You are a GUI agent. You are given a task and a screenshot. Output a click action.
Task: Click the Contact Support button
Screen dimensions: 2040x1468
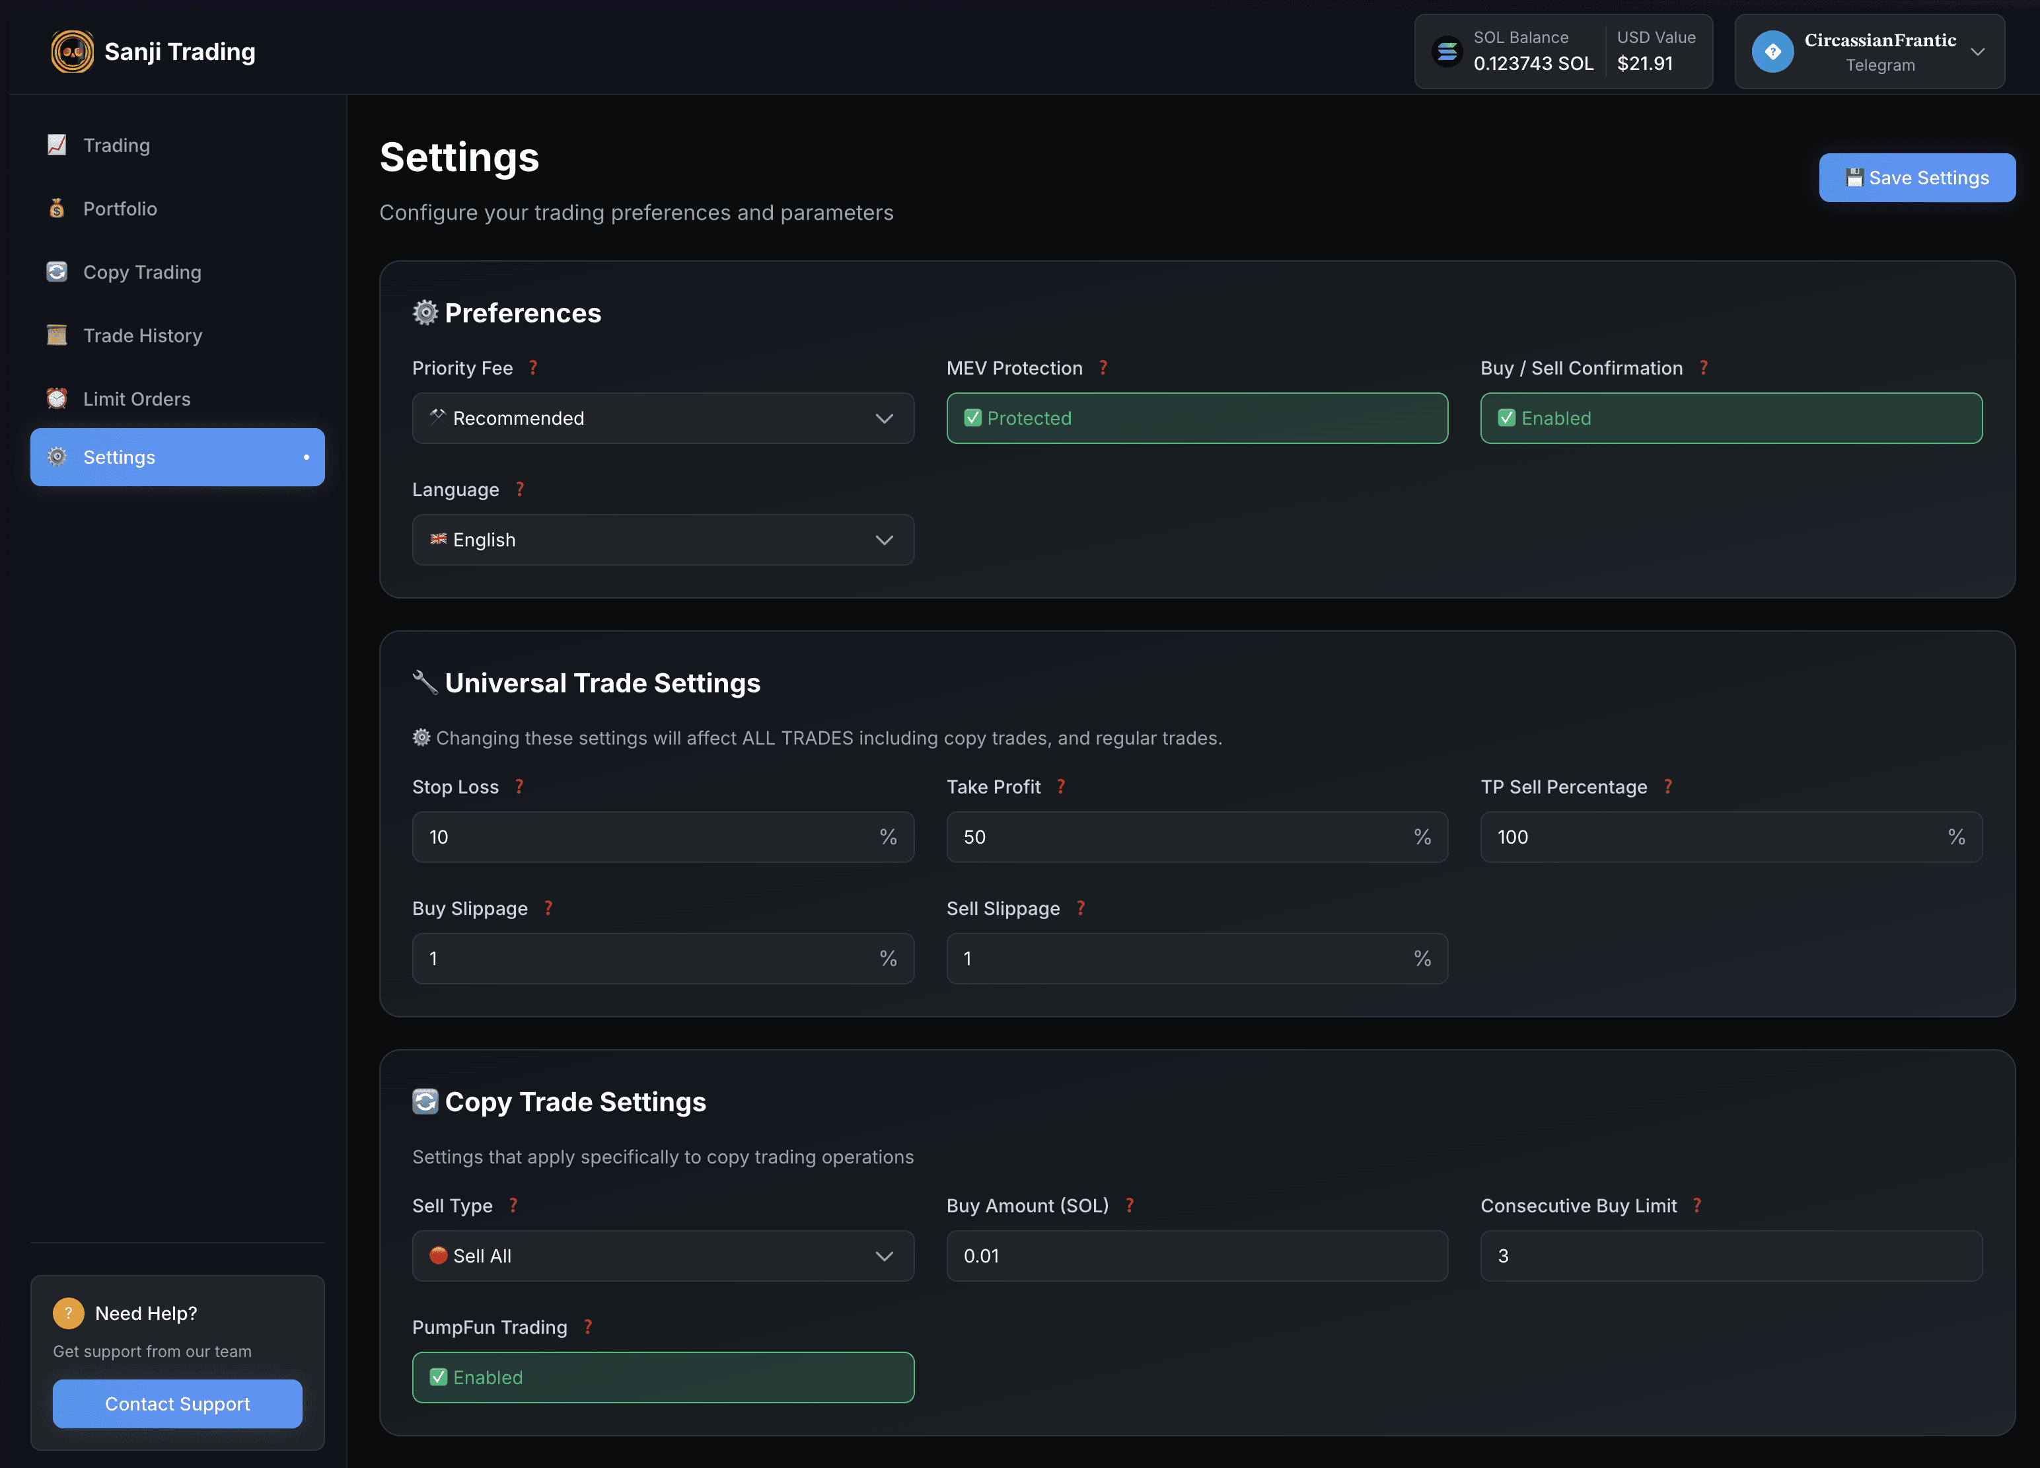point(177,1404)
